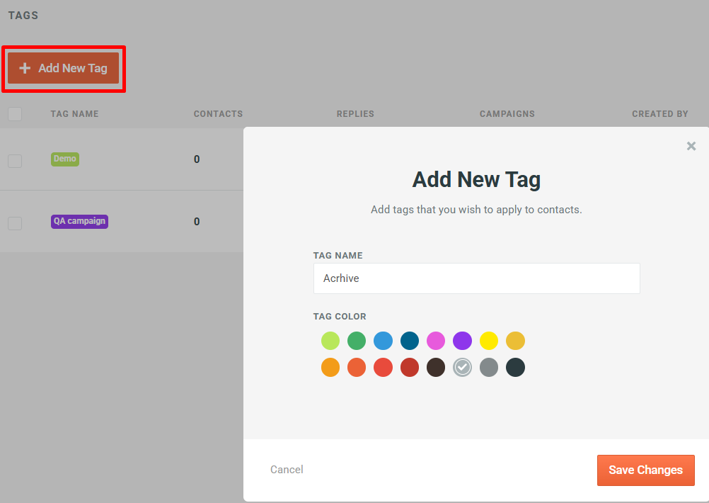Sort the table by TAG NAME
The image size is (709, 503).
click(x=74, y=113)
